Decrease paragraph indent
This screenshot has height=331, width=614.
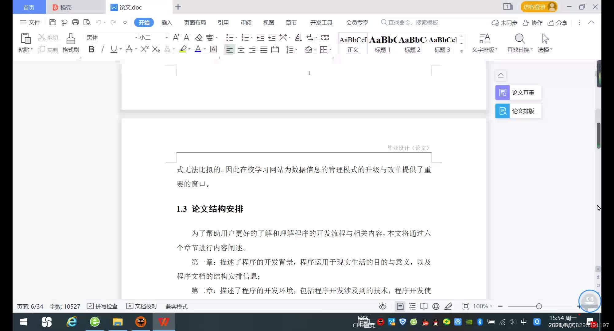[x=260, y=37]
